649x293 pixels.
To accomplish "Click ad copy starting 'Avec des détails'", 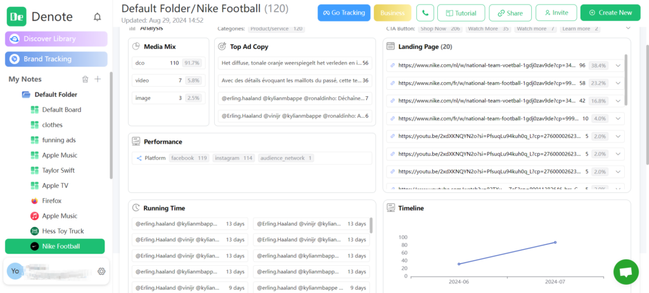I will pyautogui.click(x=295, y=80).
